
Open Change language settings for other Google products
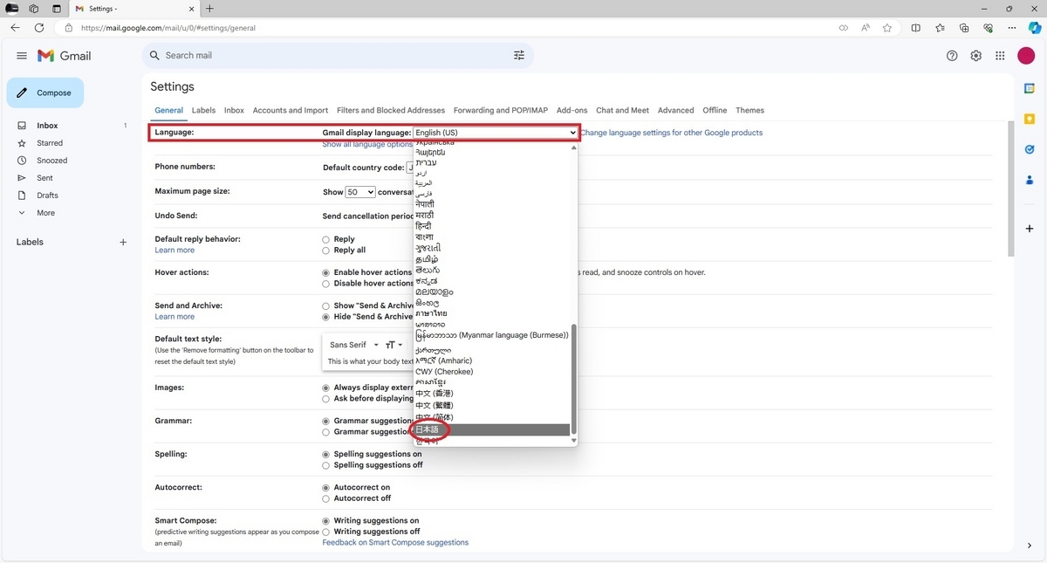[672, 133]
